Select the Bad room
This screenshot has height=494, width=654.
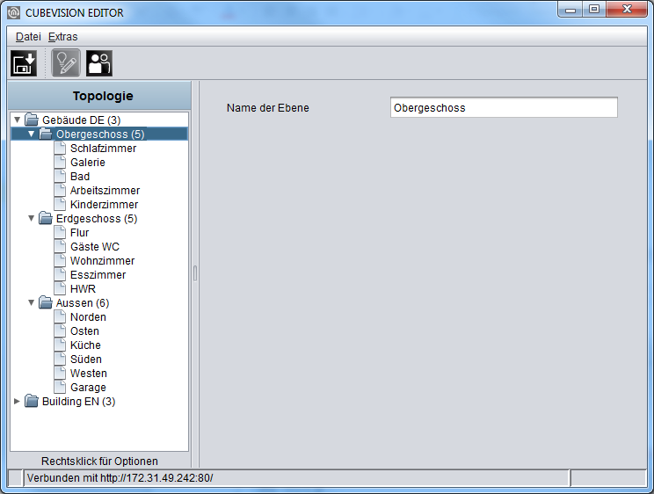[x=80, y=177]
